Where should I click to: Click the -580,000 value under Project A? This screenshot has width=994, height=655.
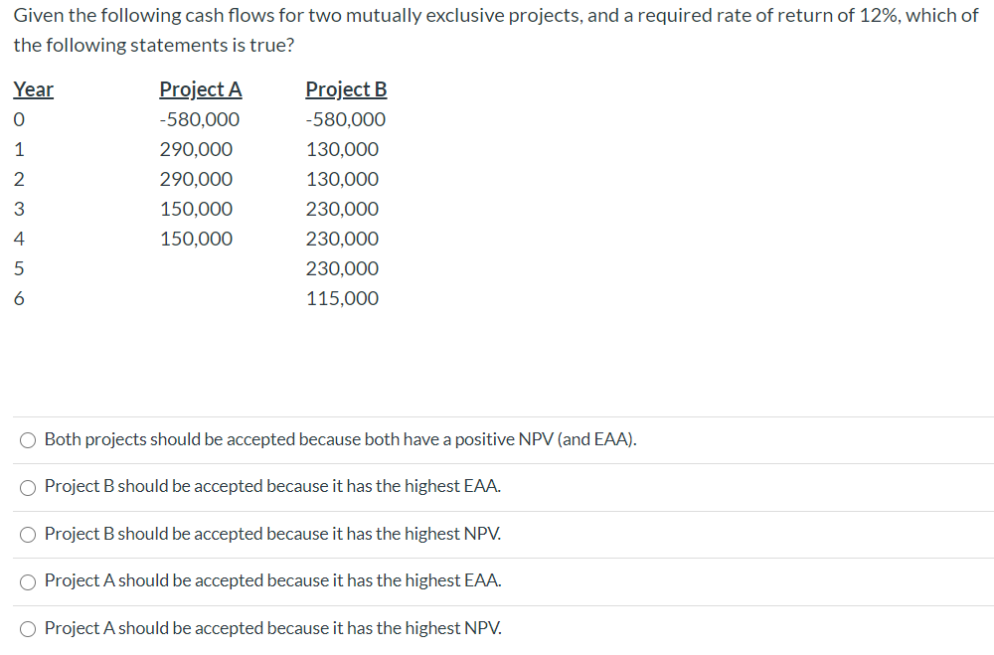(x=202, y=119)
